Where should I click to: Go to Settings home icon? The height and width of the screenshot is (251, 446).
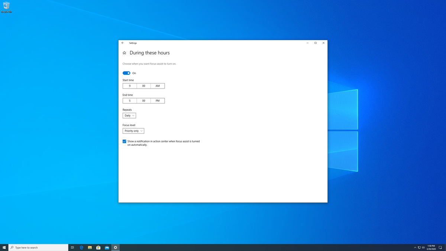125,53
